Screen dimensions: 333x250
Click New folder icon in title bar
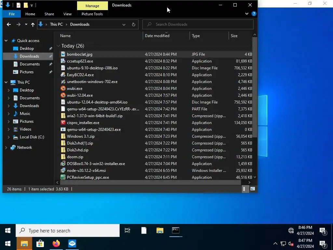(x=26, y=5)
